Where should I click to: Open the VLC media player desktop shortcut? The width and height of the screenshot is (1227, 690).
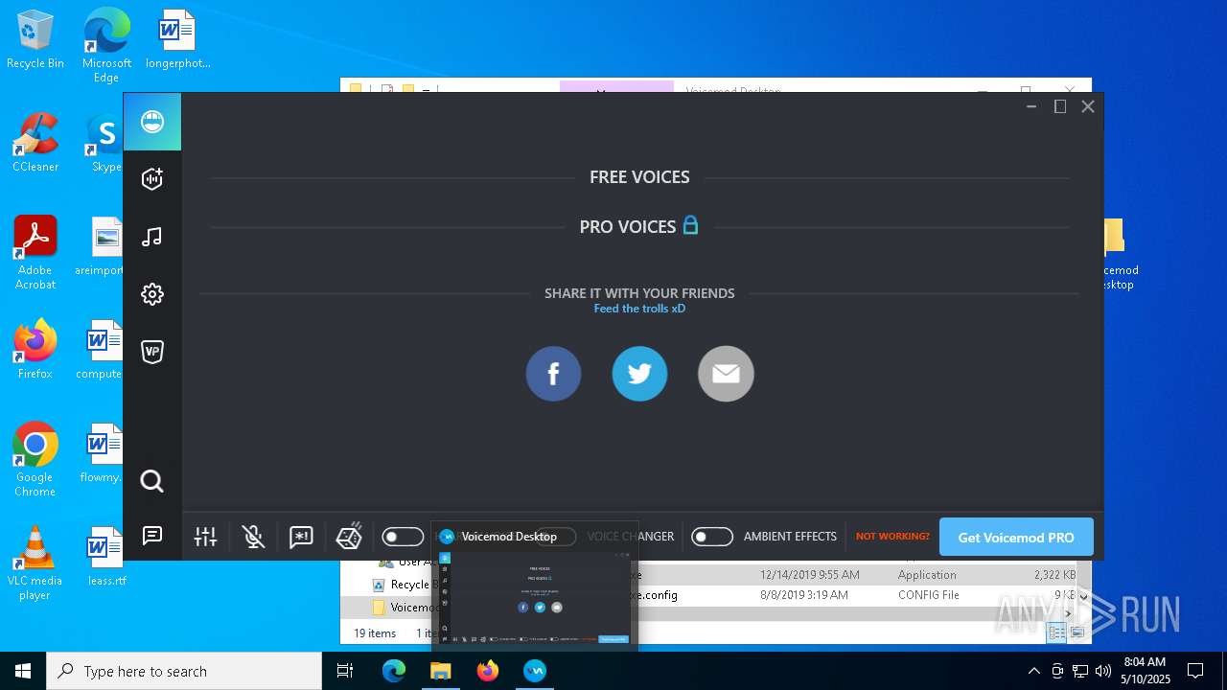click(x=35, y=563)
